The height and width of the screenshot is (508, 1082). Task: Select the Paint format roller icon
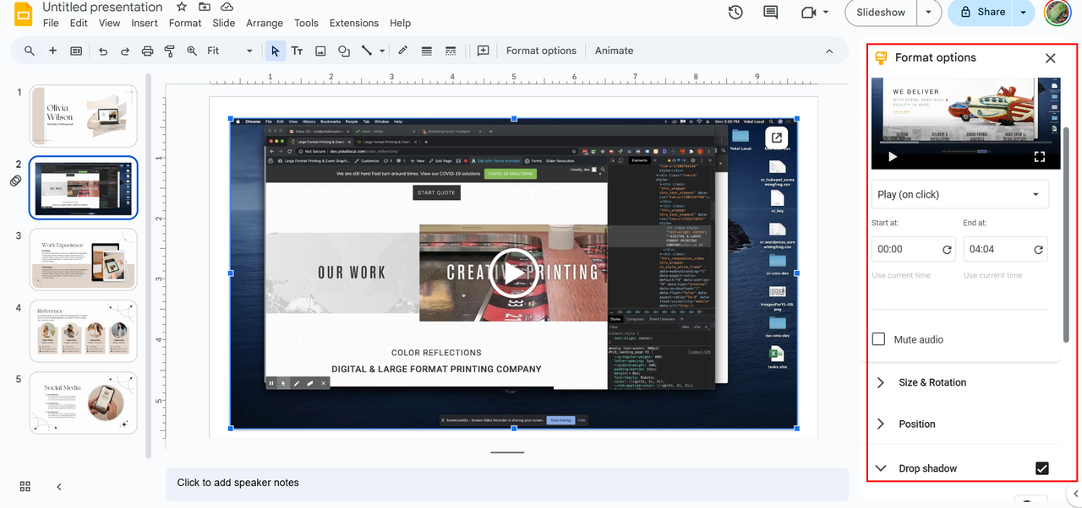(169, 51)
